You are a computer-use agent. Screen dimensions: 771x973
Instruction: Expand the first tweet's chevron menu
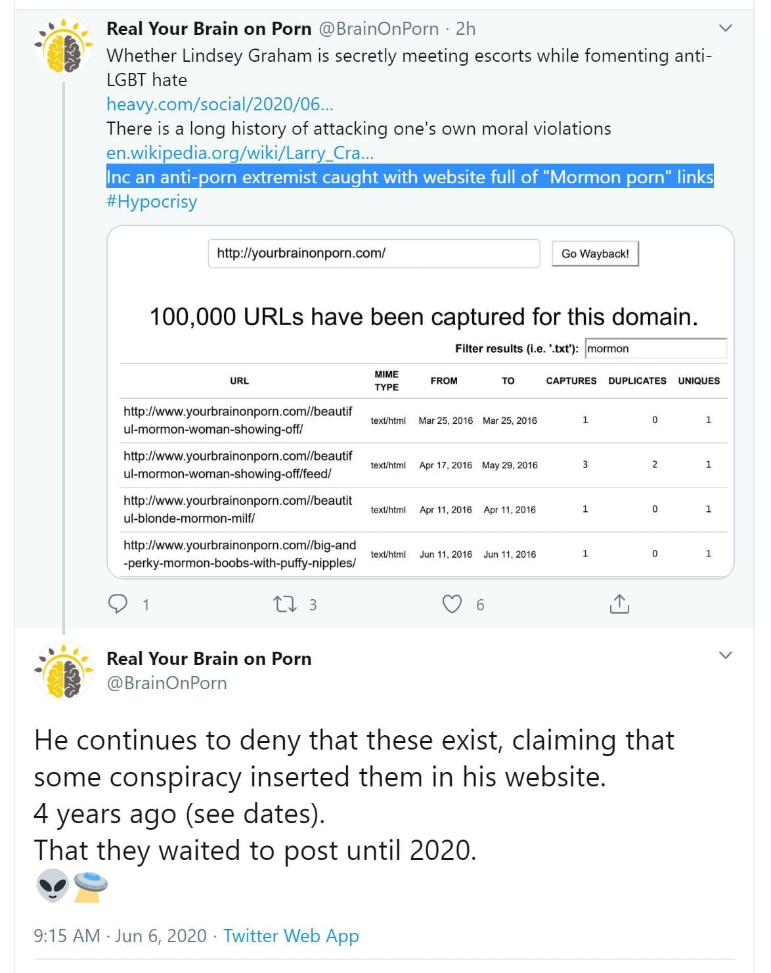pyautogui.click(x=725, y=28)
